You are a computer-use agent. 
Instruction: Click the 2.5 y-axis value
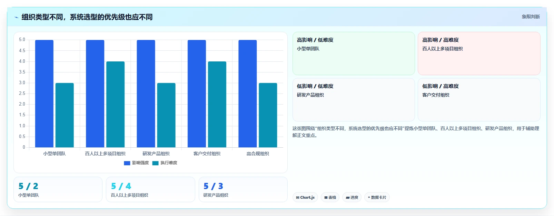click(22, 94)
